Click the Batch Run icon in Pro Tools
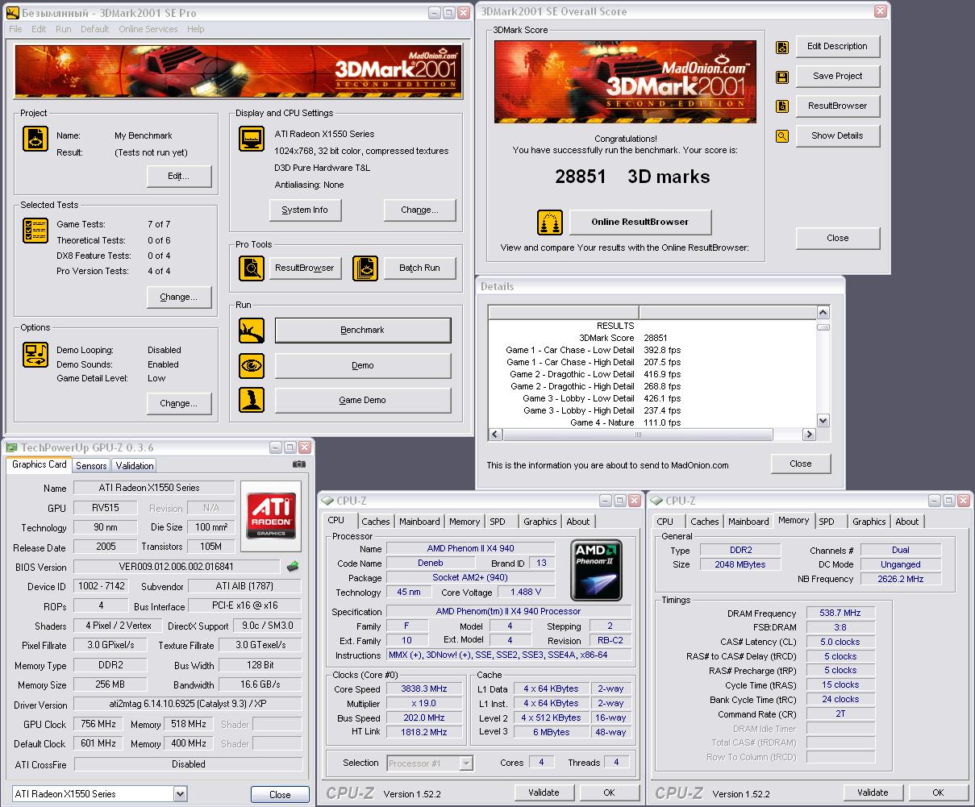This screenshot has height=807, width=975. point(365,268)
